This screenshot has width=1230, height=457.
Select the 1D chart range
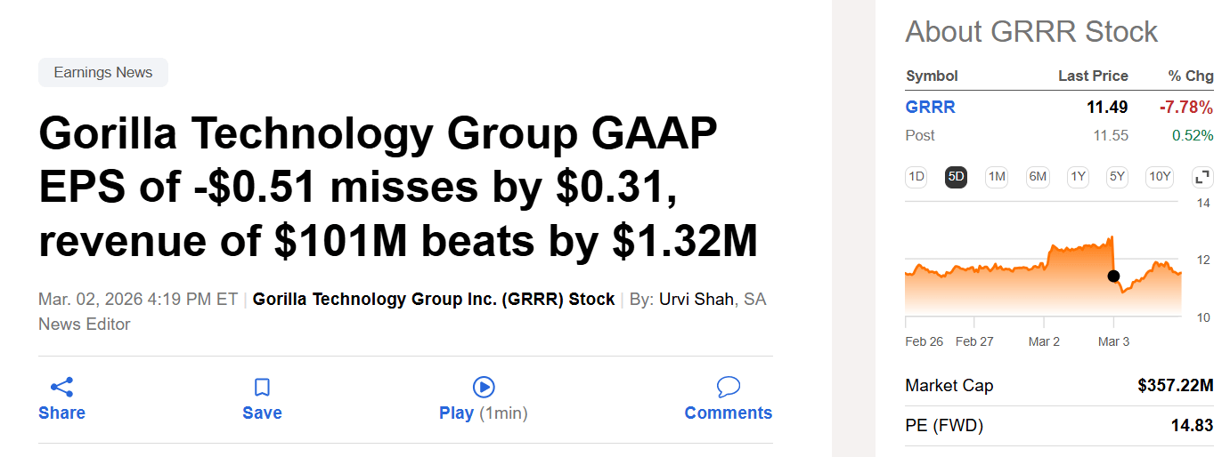tap(916, 177)
